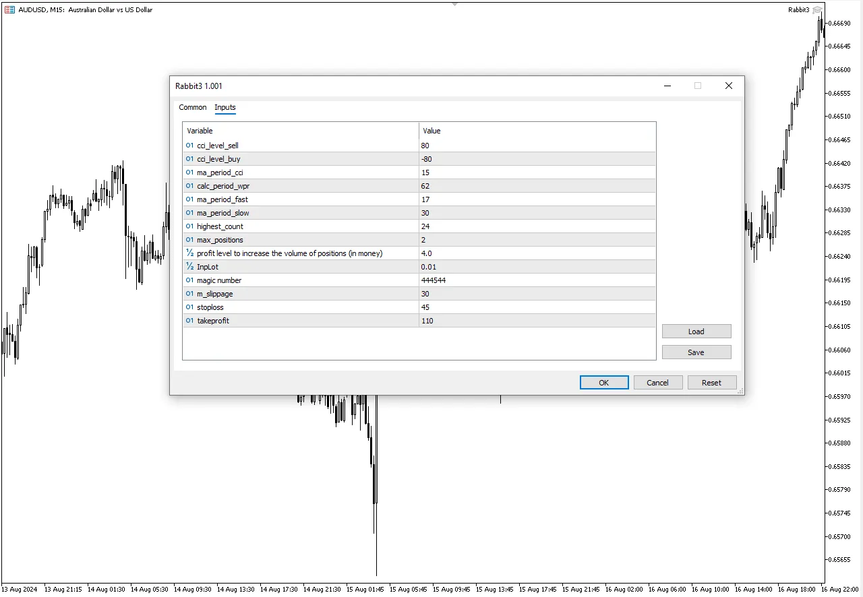Click the takeprofit value 110
Viewport: 863px width, 597px height.
coord(427,321)
